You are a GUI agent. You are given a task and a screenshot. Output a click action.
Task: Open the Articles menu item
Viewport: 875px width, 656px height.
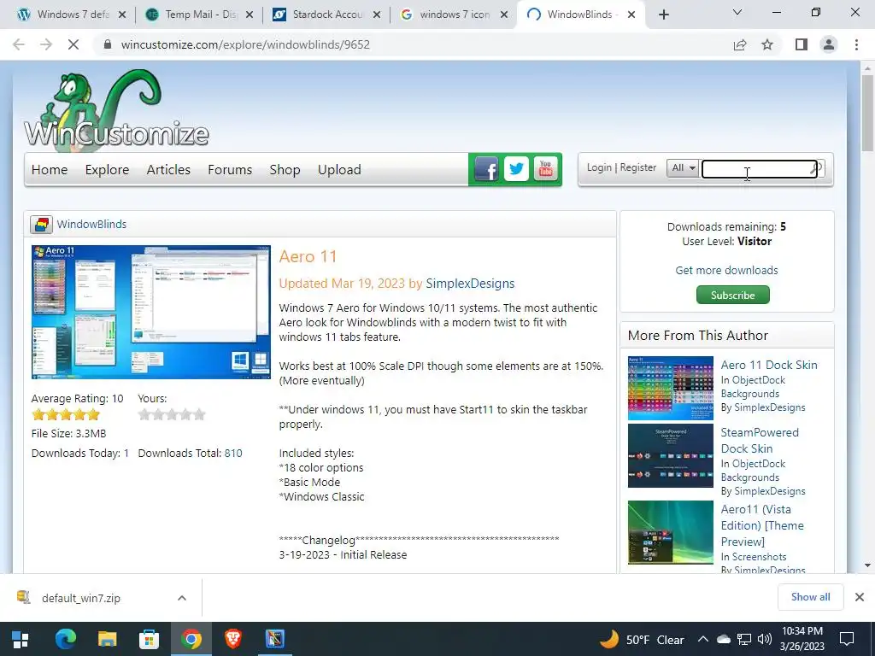click(168, 170)
